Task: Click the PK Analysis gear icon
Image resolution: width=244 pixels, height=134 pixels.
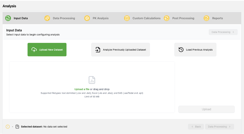Action: click(87, 18)
